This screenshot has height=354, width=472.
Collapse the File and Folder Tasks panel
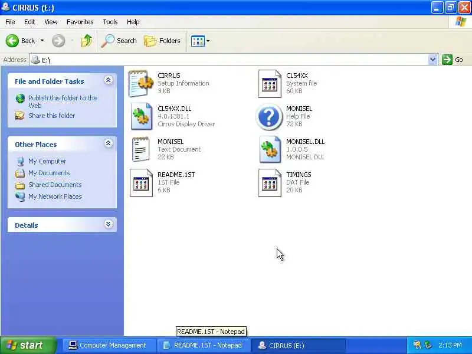[x=109, y=80]
